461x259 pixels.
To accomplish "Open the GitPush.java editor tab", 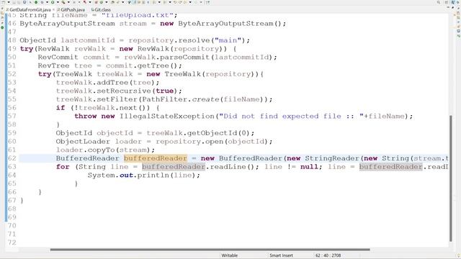I will point(72,9).
